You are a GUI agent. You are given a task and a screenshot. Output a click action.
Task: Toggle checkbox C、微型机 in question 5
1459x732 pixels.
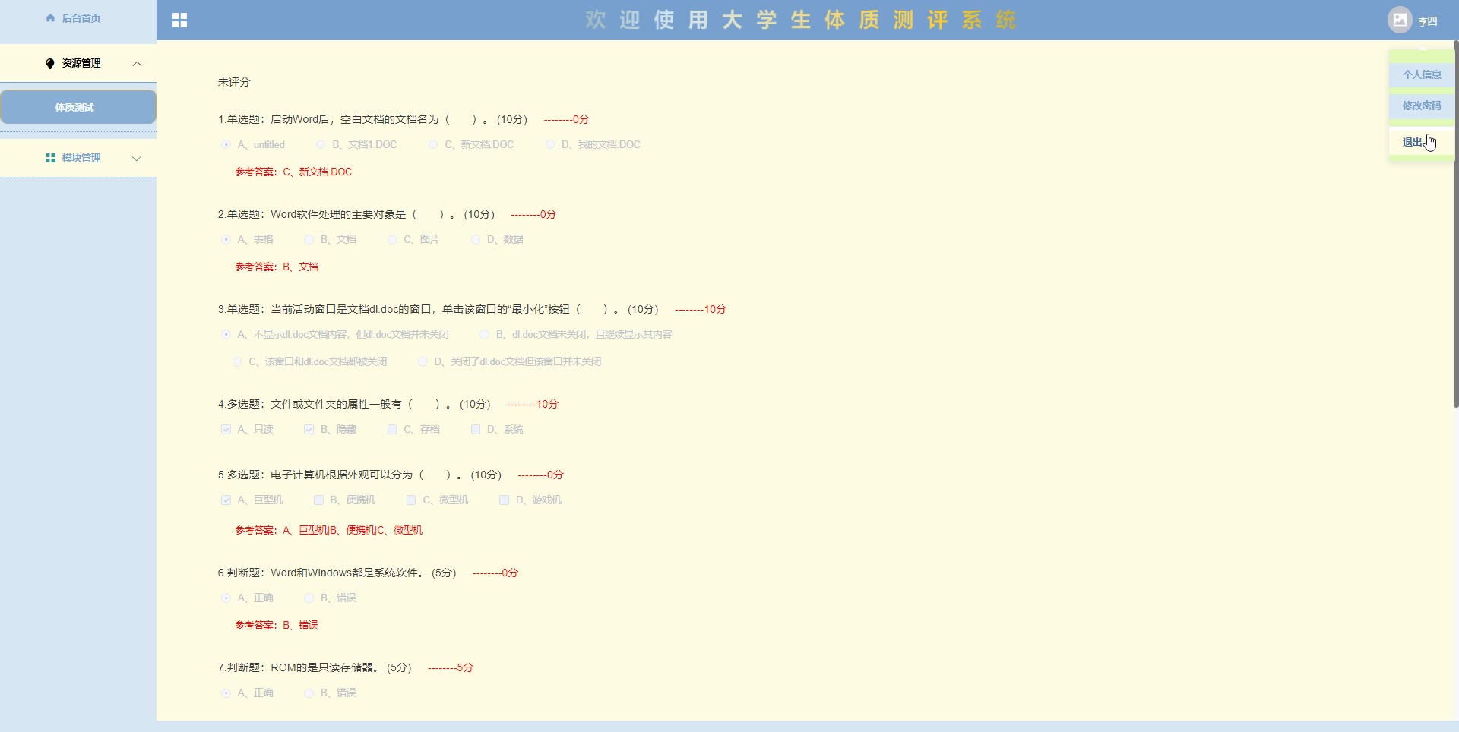(411, 500)
